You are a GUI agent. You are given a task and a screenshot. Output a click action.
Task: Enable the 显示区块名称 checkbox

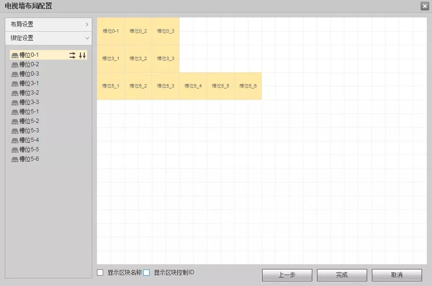[x=100, y=273]
